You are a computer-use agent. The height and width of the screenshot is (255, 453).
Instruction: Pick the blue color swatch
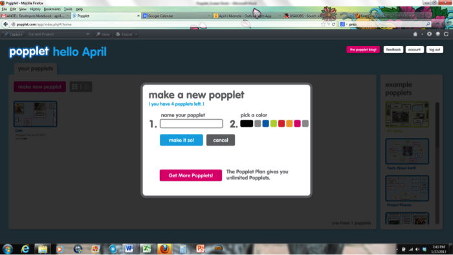point(265,124)
